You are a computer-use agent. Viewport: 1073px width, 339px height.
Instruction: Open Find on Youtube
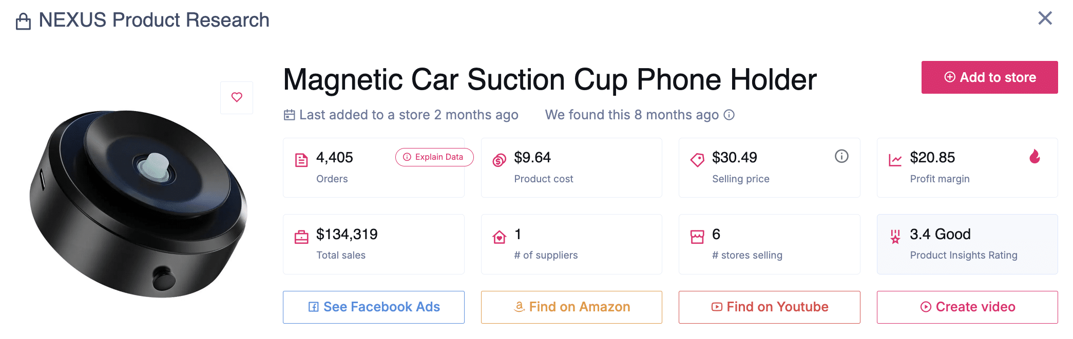769,307
